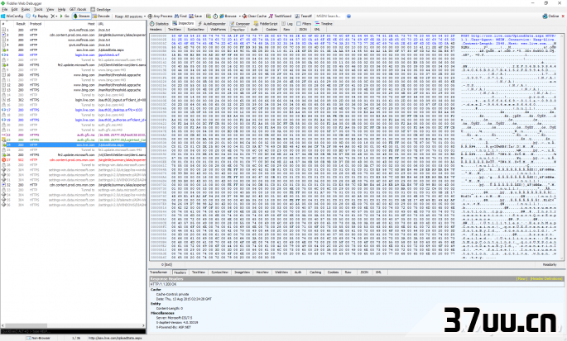The width and height of the screenshot is (567, 341).
Task: Open the Edit menu
Action: click(14, 9)
